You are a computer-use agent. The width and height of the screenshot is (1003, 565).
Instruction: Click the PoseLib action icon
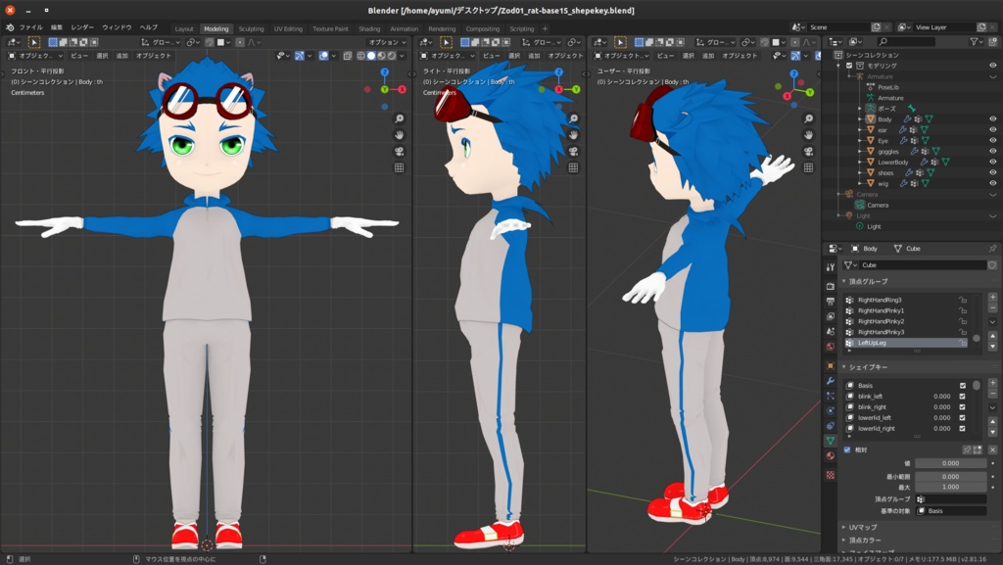click(x=869, y=85)
